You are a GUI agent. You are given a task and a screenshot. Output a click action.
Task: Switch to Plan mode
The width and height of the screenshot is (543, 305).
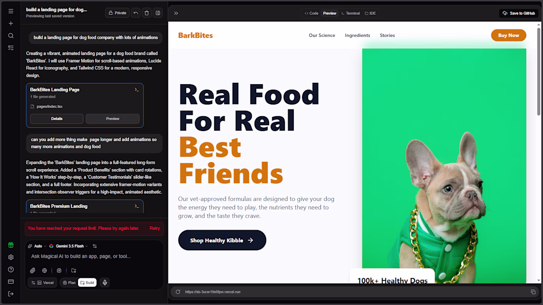point(69,282)
